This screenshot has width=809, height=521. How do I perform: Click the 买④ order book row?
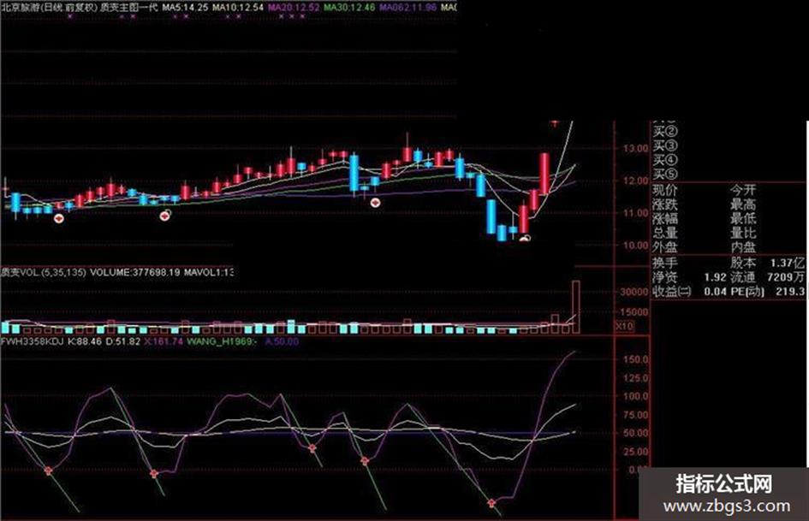coord(665,161)
